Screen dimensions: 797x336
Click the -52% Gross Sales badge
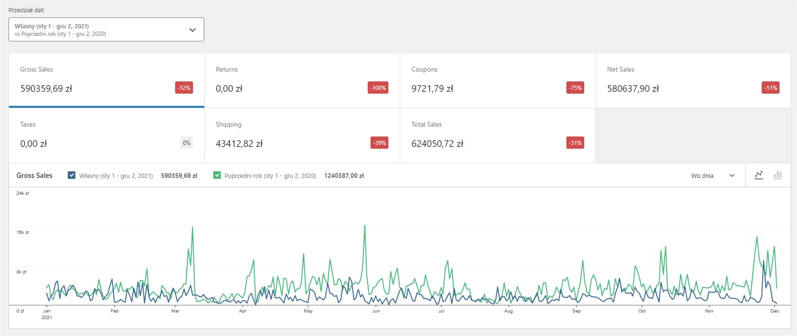pyautogui.click(x=184, y=88)
